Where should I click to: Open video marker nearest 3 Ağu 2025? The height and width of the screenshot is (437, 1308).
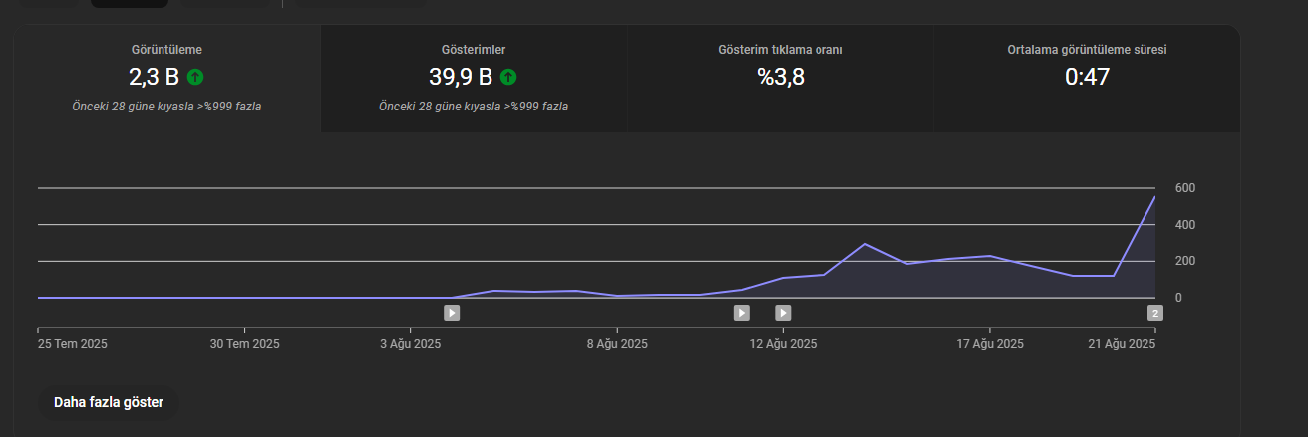tap(452, 313)
